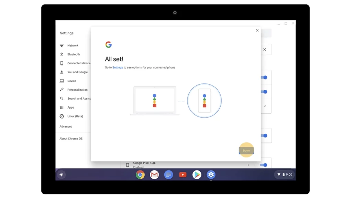Open status tray showing 9:00
Viewport: 352px width, 198px height.
click(x=285, y=174)
